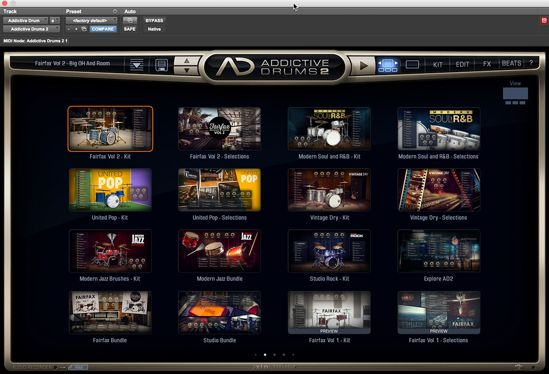
Task: Select the Studio Rock - Kit thumbnail
Action: pos(329,251)
